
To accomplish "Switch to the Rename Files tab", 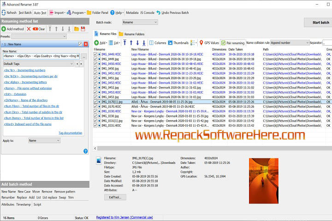I will [x=105, y=34].
